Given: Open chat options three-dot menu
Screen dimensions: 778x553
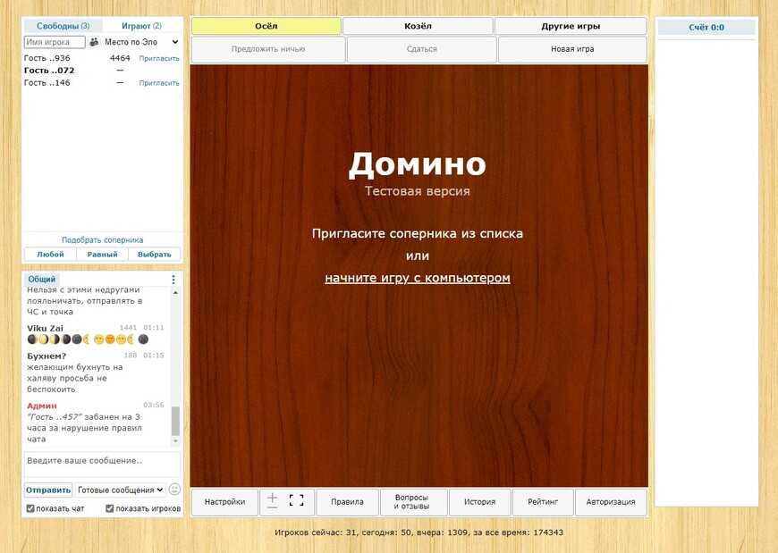Looking at the screenshot, I should (x=173, y=280).
